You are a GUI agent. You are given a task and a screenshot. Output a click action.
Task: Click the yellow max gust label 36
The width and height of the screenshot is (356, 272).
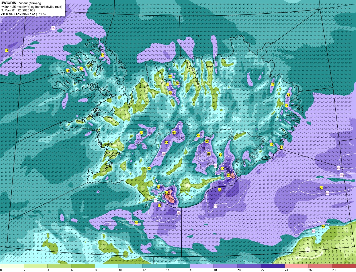click(x=170, y=93)
